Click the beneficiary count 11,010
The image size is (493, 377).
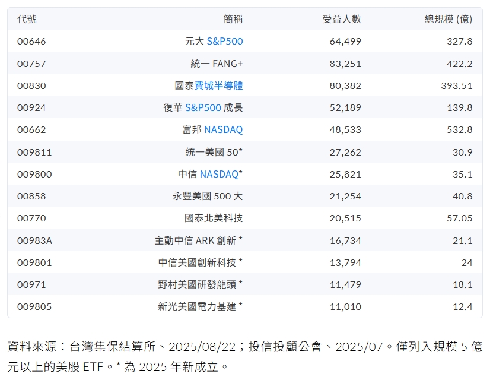[345, 306]
